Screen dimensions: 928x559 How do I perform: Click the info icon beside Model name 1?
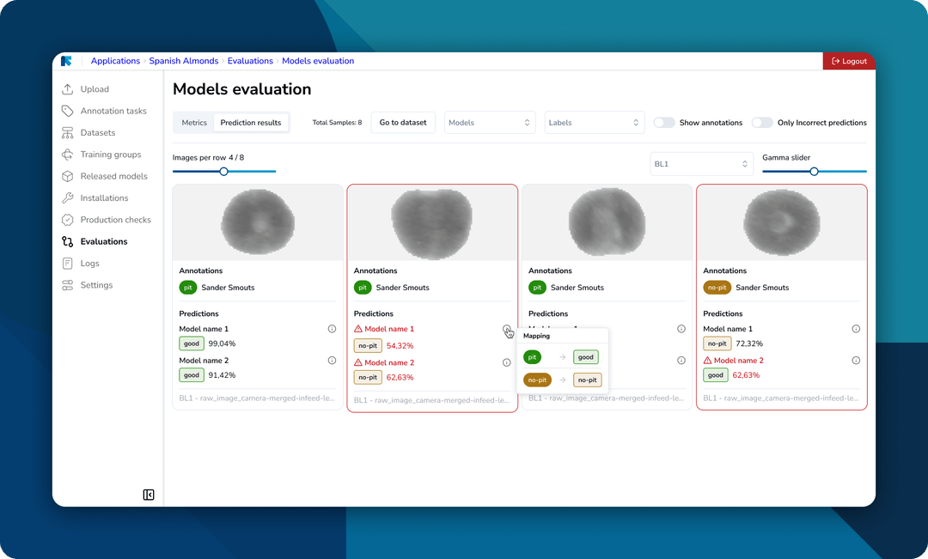coord(332,328)
